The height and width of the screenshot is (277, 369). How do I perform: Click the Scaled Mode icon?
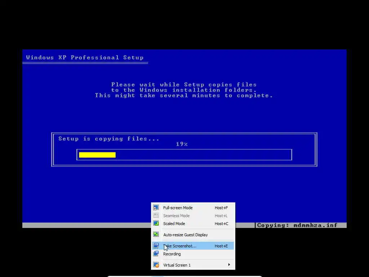click(156, 223)
